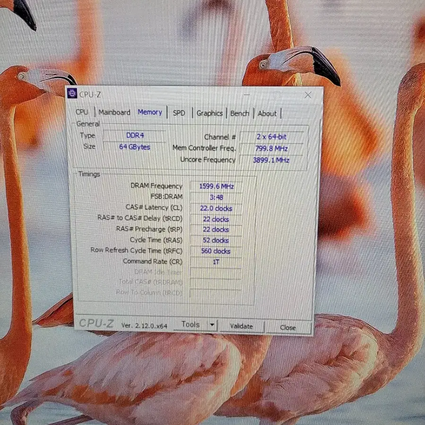This screenshot has width=425, height=425.
Task: Click the empty Row To Column field
Action: coord(216,294)
